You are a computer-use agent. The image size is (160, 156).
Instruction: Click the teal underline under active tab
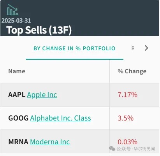(74, 59)
